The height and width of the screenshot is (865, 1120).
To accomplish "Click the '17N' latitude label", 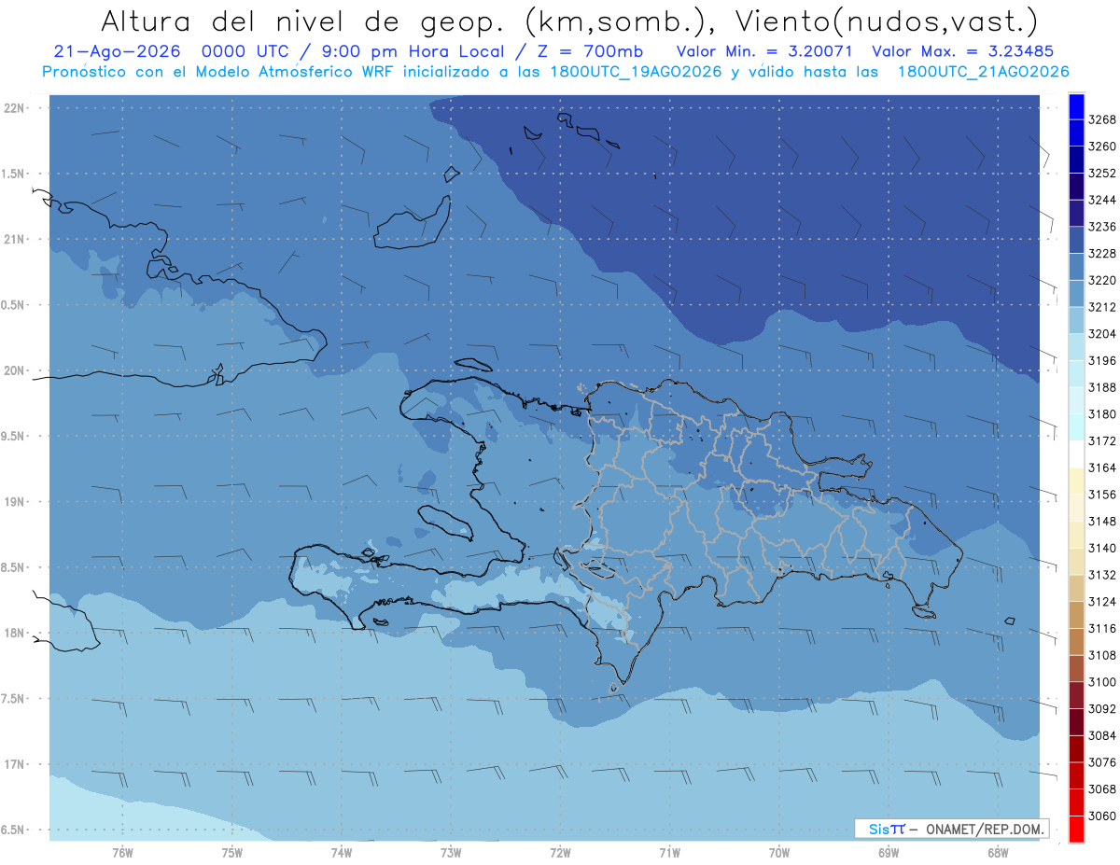I will 14,764.
